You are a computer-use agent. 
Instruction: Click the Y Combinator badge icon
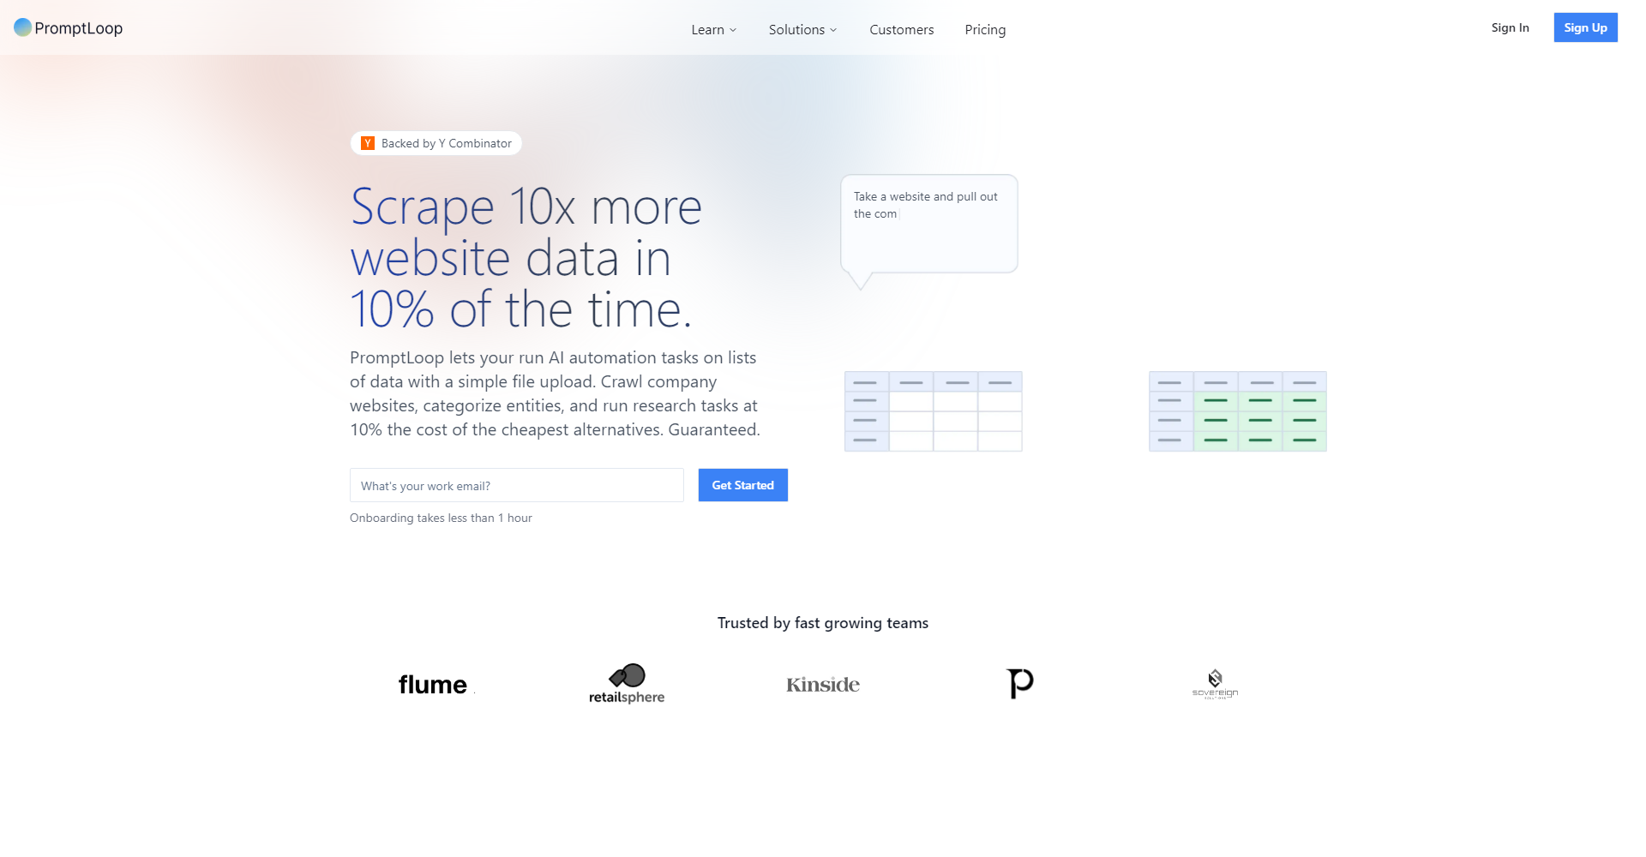coord(368,143)
